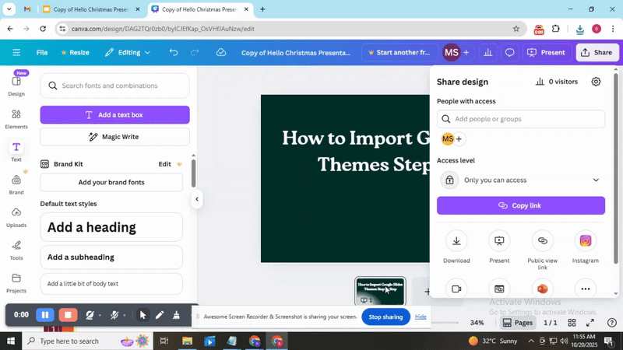Open the Editing mode dropdown
The width and height of the screenshot is (623, 350).
tap(128, 53)
